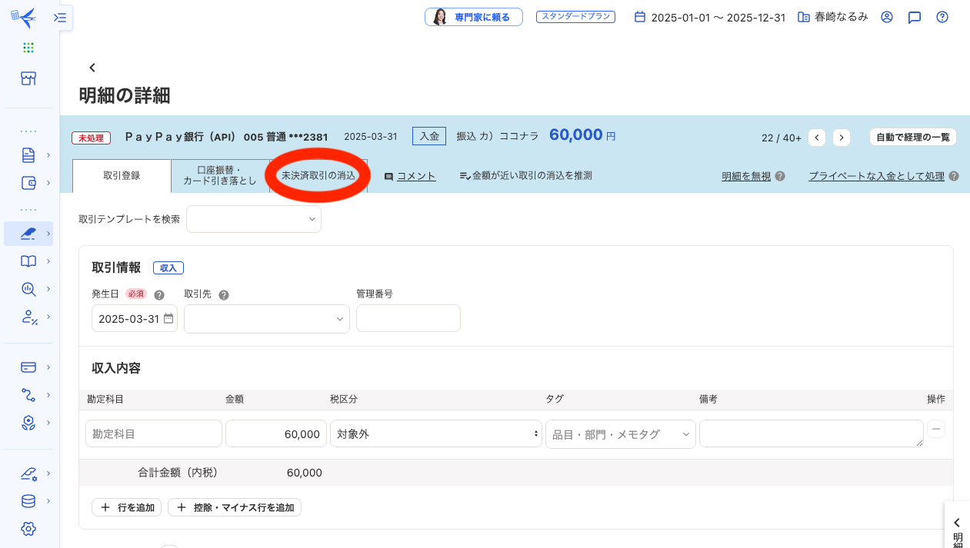
Task: Toggle the sidebar collapse button
Action: pyautogui.click(x=60, y=17)
